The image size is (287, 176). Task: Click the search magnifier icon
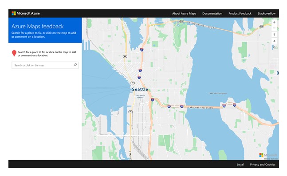(x=75, y=65)
